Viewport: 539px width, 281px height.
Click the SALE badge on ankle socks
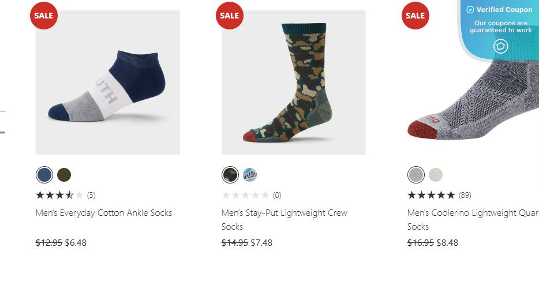[43, 16]
